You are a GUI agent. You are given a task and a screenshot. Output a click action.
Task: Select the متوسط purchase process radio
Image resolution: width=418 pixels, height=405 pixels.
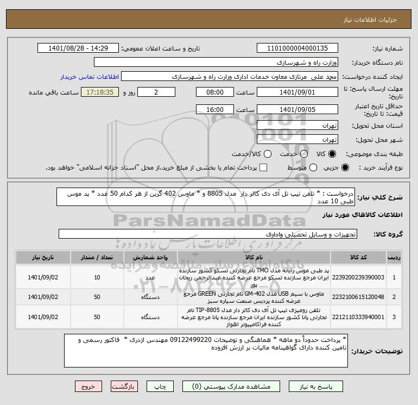pyautogui.click(x=313, y=167)
